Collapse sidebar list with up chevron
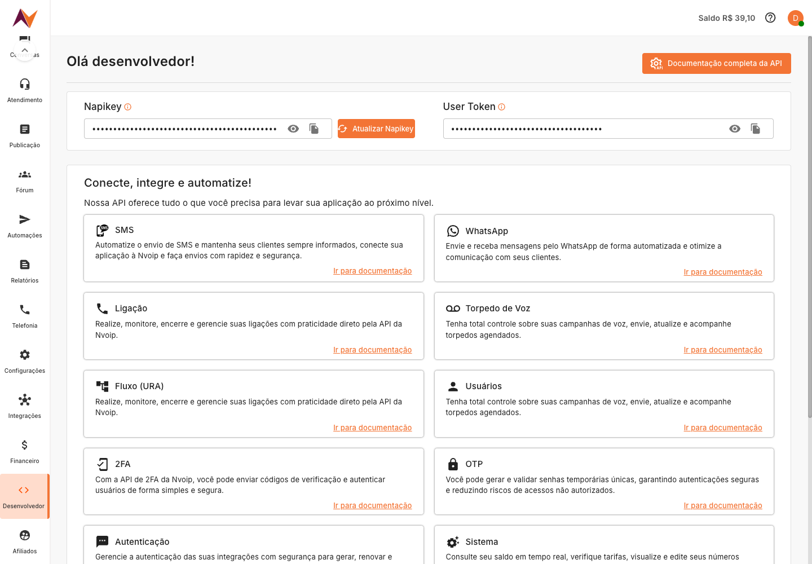The width and height of the screenshot is (812, 564). point(25,51)
